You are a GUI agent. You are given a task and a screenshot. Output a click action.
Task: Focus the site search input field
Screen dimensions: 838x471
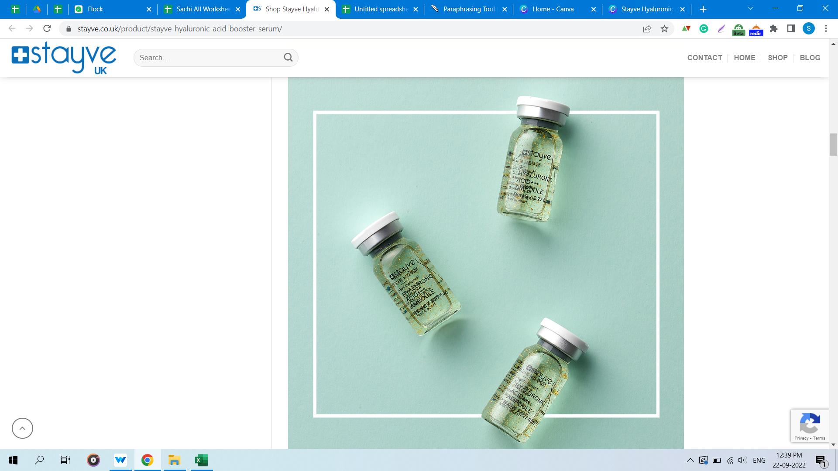pyautogui.click(x=209, y=58)
